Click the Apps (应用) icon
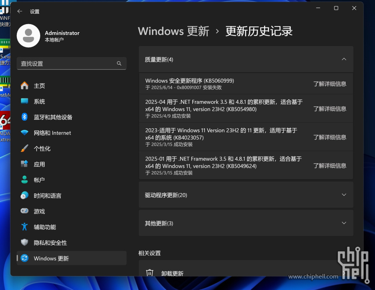 (25, 164)
